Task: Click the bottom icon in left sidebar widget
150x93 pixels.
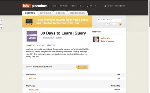Action: [1, 28]
